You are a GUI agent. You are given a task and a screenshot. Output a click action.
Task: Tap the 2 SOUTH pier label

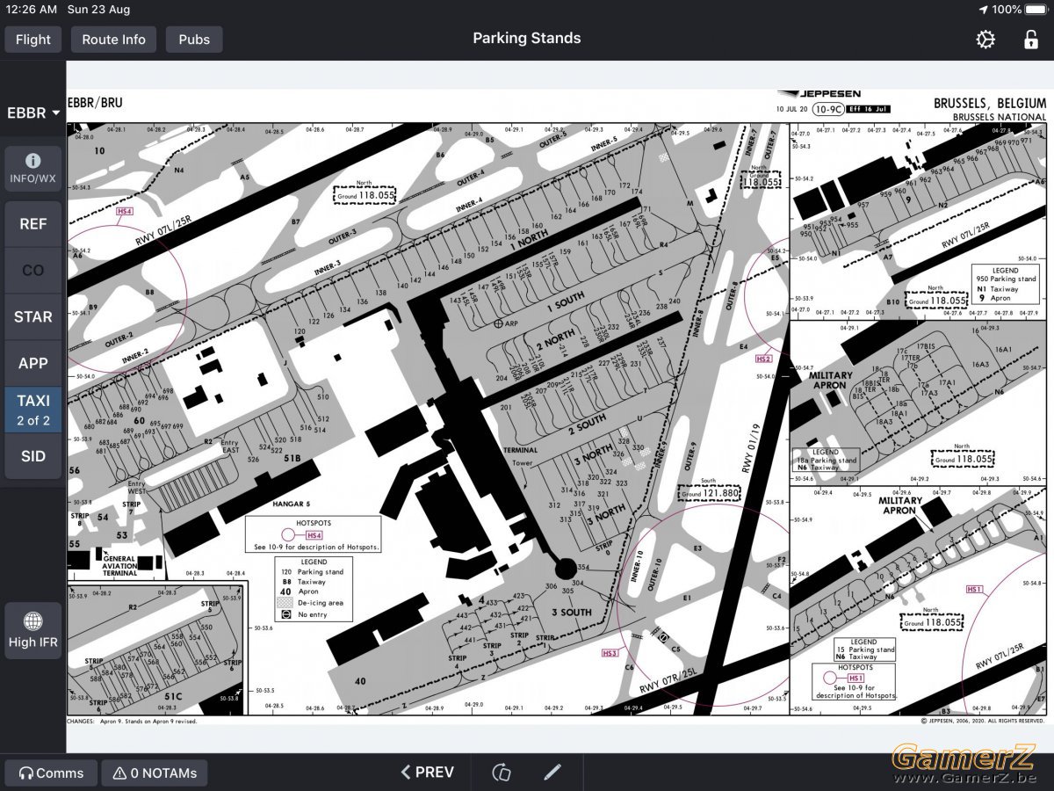pos(587,424)
